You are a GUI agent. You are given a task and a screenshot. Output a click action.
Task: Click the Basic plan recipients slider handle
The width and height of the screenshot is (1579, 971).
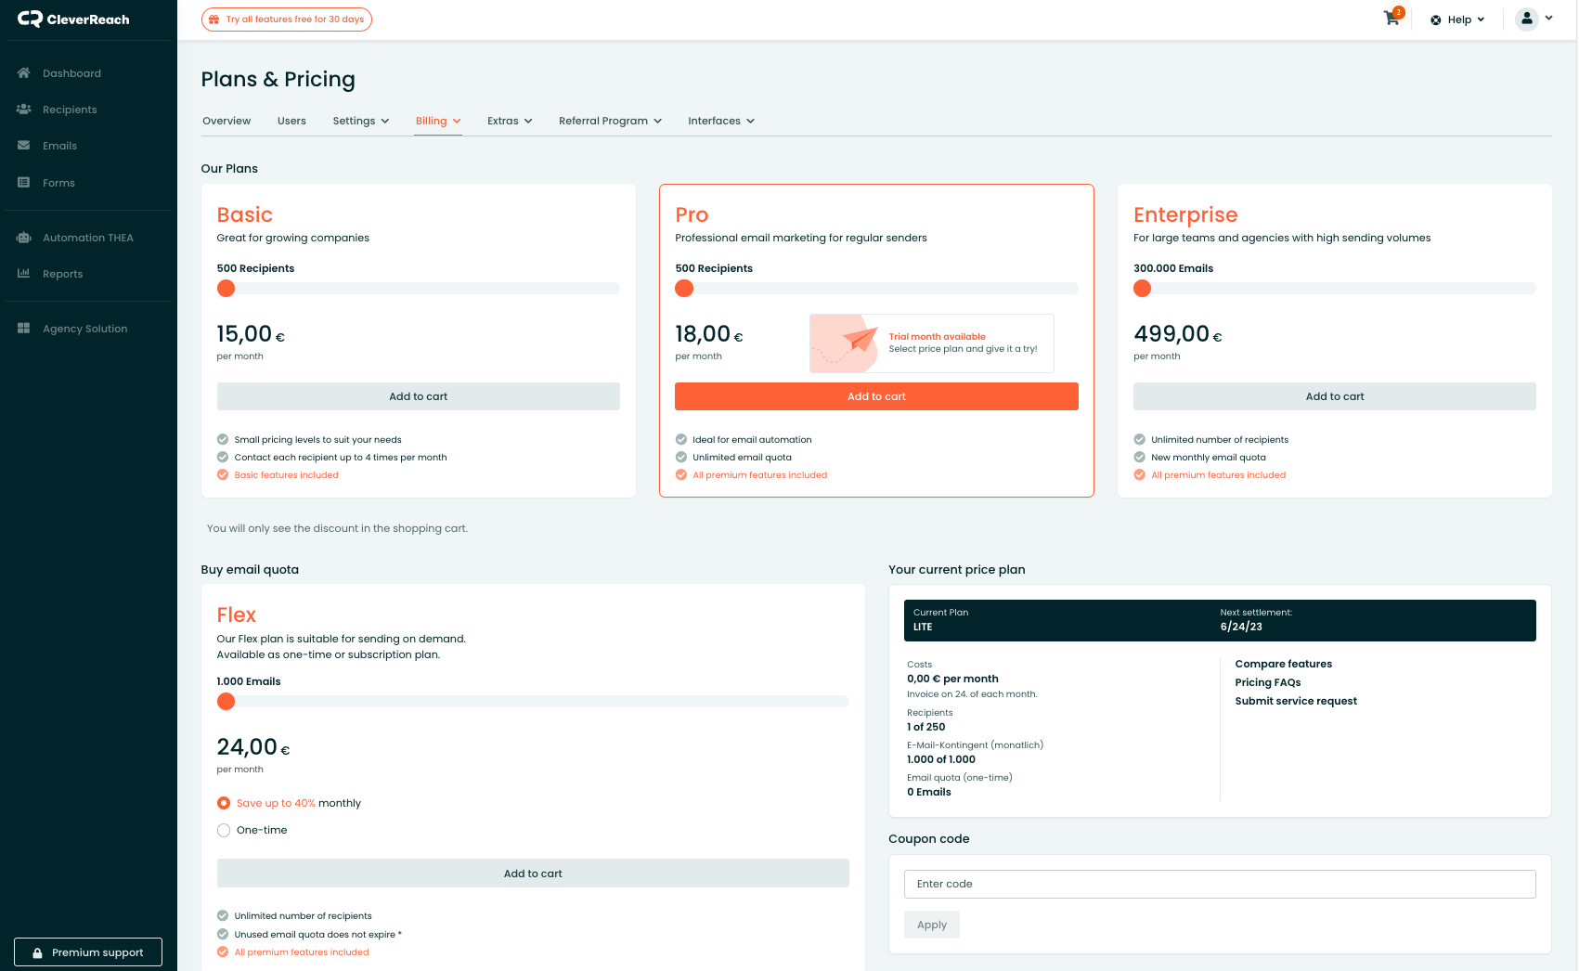pyautogui.click(x=226, y=289)
